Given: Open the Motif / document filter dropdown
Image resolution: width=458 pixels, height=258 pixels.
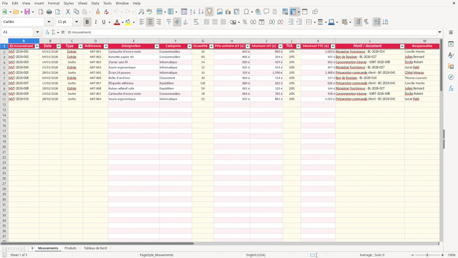Looking at the screenshot, I should (x=402, y=46).
